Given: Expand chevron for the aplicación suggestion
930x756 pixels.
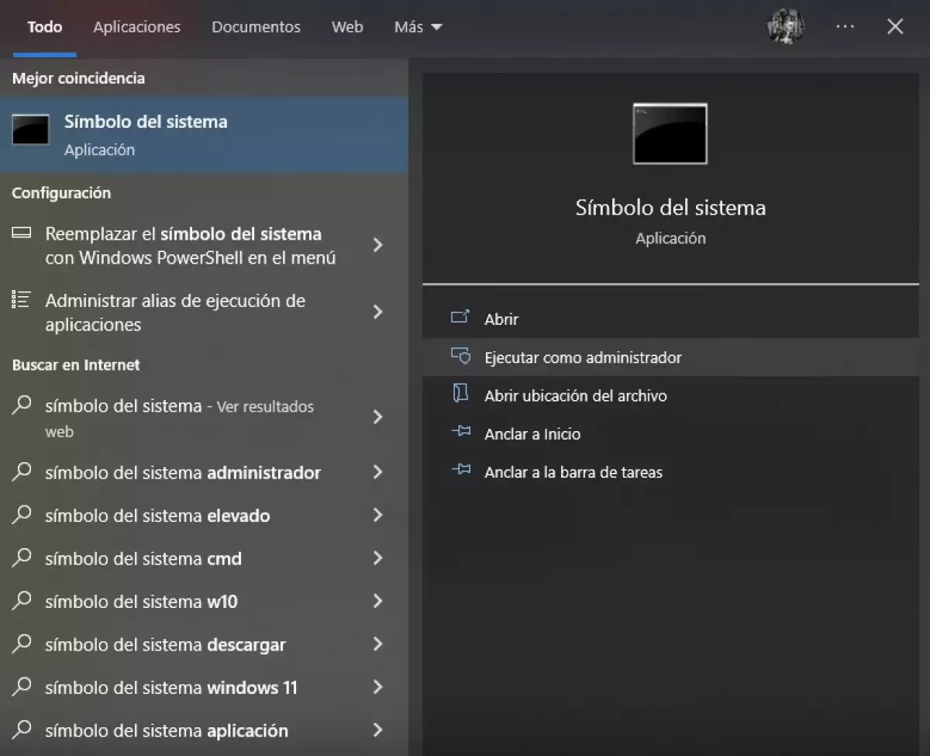Looking at the screenshot, I should point(378,730).
